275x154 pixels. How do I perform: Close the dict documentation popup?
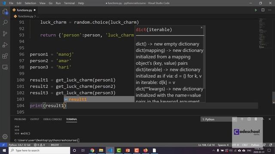tap(202, 27)
